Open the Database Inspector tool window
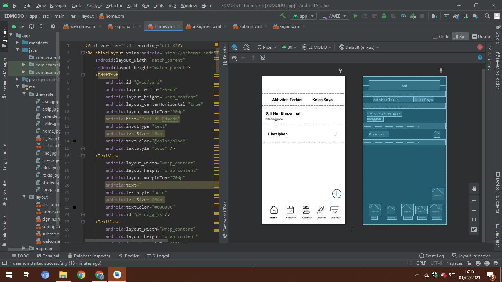This screenshot has width=502, height=282. coord(89,256)
